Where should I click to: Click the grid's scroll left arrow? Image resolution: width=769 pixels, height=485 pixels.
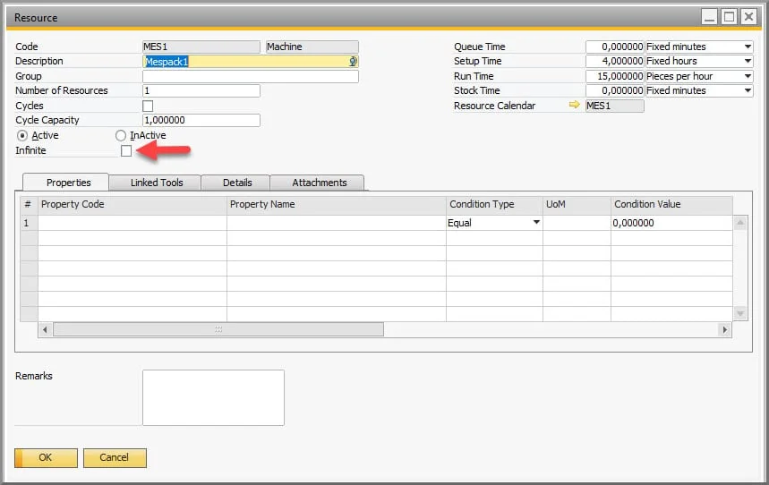tap(45, 329)
